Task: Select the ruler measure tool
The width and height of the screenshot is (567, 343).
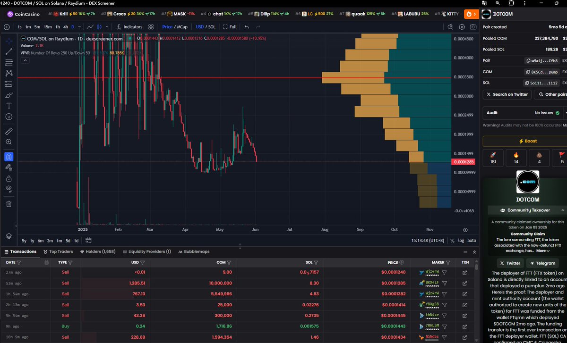Action: click(x=9, y=131)
